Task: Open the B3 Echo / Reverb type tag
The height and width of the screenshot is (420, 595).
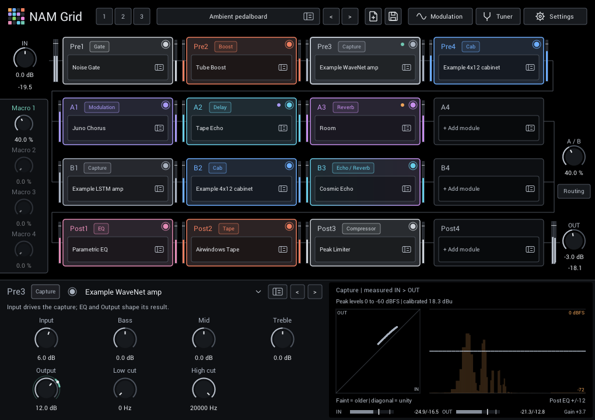Action: coord(353,168)
